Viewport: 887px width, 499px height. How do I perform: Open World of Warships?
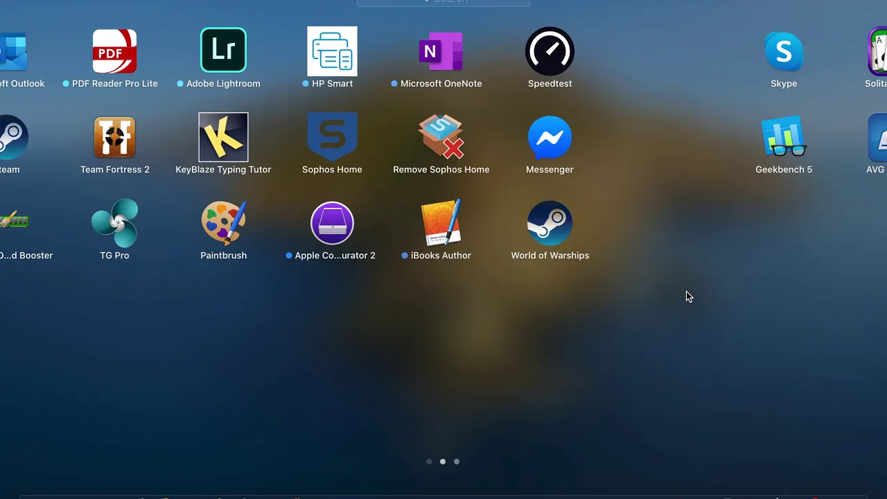[550, 223]
